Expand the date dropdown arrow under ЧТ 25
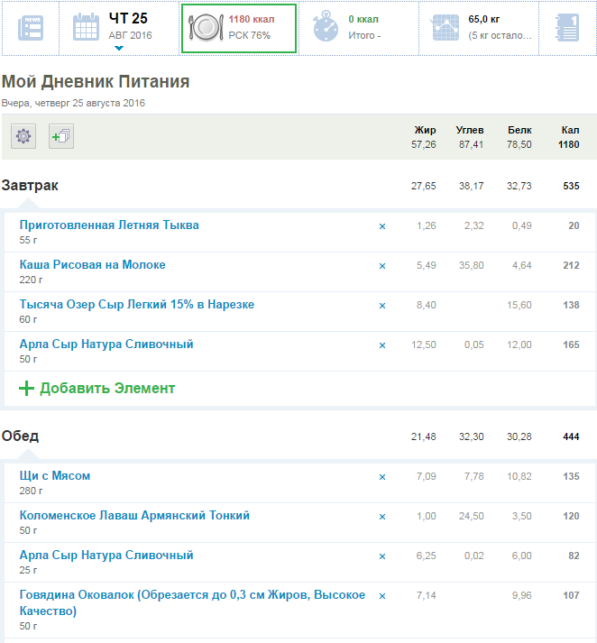Image resolution: width=597 pixels, height=643 pixels. tap(119, 49)
